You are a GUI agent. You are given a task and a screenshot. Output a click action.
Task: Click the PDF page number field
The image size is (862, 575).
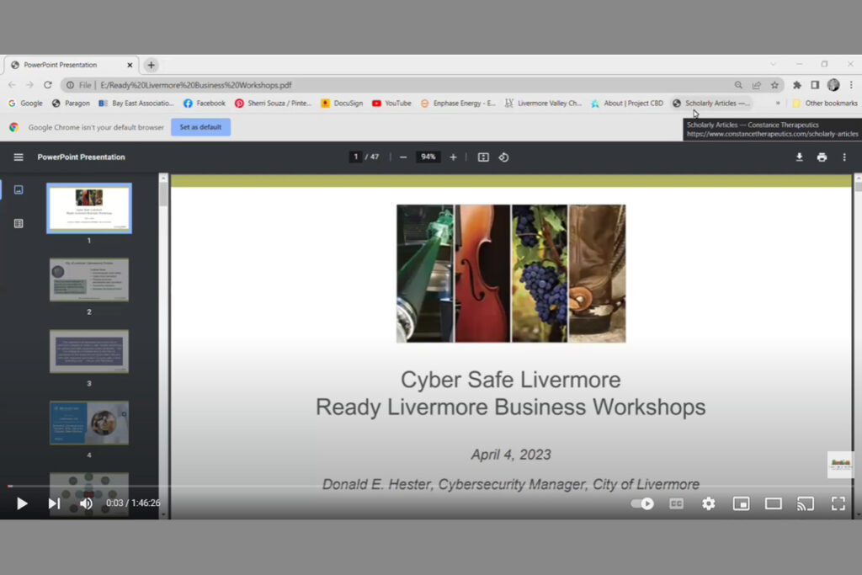pyautogui.click(x=356, y=157)
